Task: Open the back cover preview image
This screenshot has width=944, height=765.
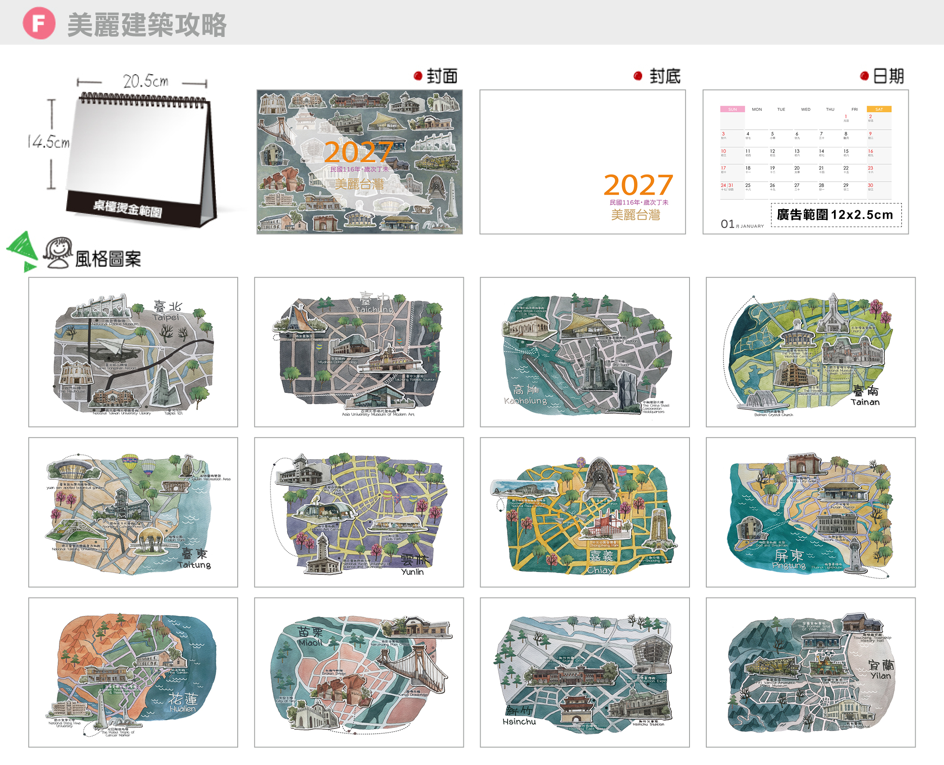Action: tap(582, 162)
